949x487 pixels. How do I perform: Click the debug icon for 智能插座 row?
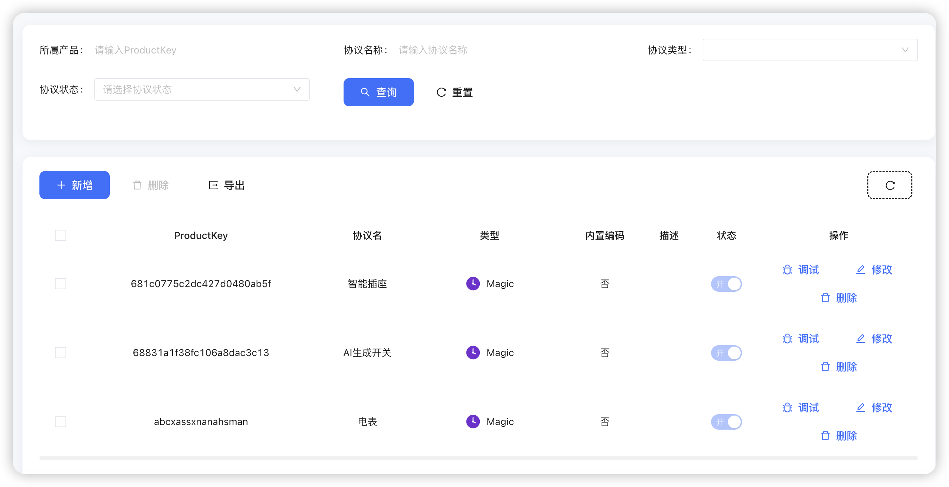tap(787, 269)
